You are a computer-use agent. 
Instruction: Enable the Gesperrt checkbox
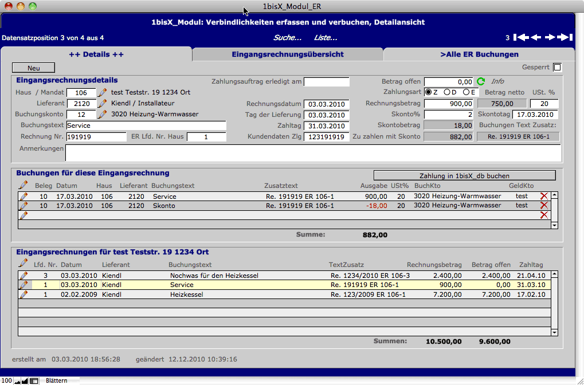557,68
